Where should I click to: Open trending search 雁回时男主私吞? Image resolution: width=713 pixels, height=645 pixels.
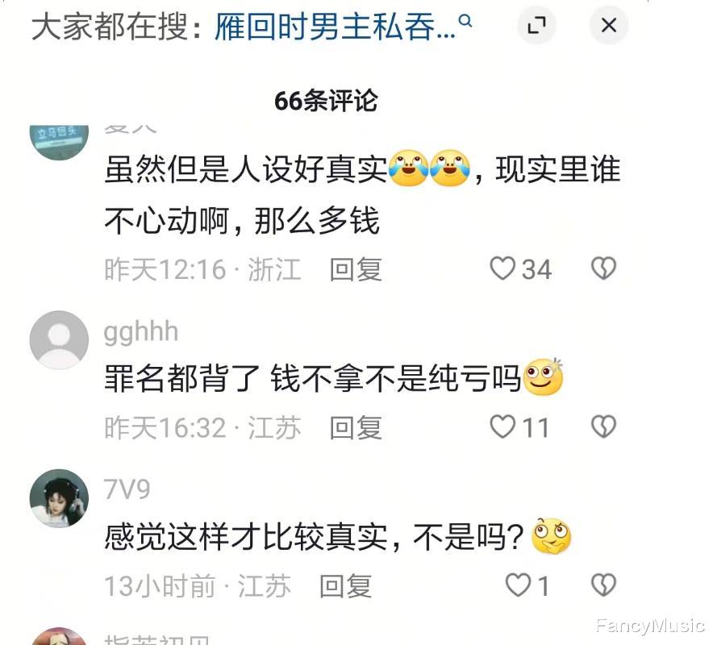334,27
